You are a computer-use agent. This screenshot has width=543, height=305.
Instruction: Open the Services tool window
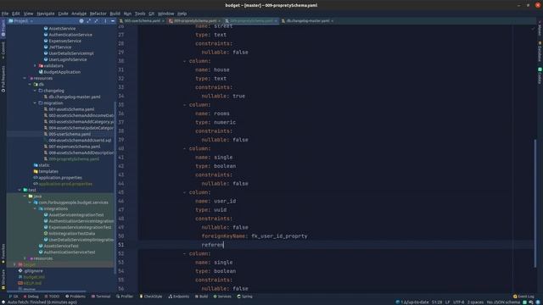pyautogui.click(x=222, y=297)
